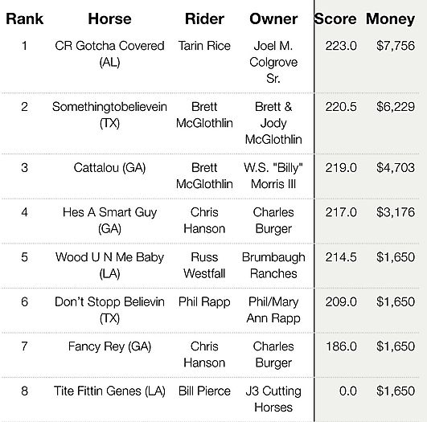Click Tite Fittin Genes (LA) entry

point(109,391)
